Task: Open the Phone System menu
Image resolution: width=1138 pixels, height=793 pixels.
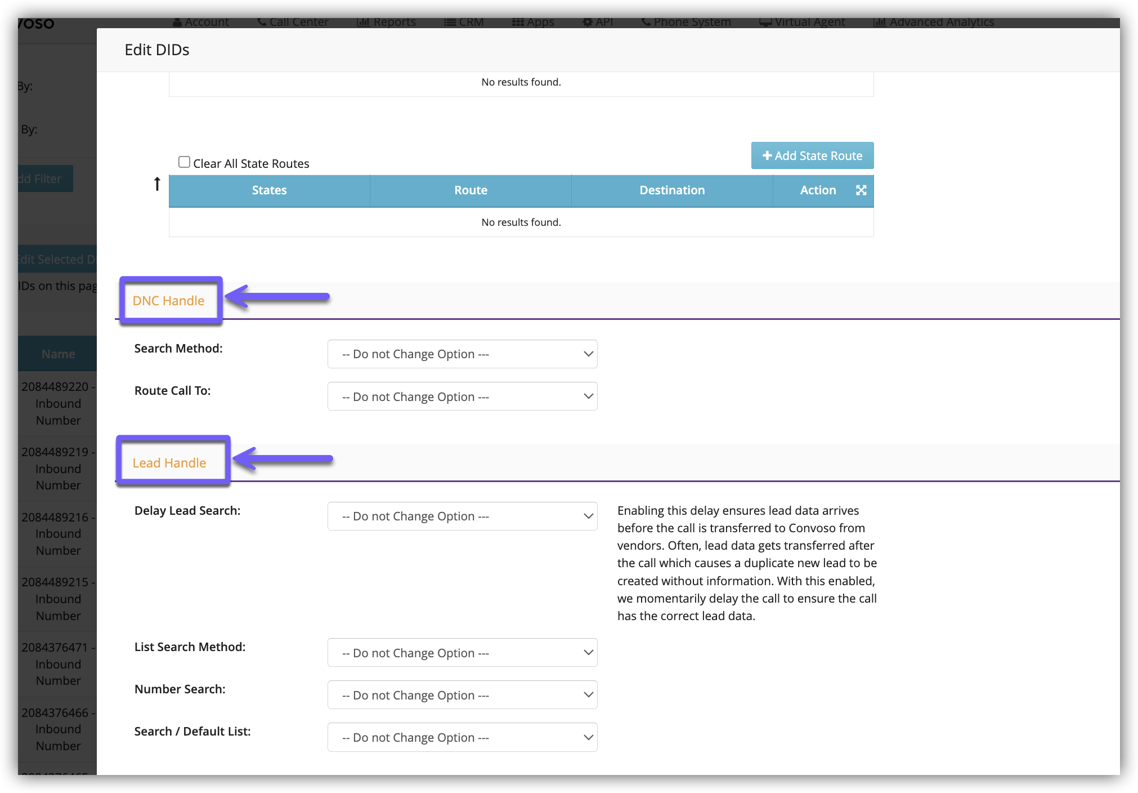Action: coord(687,23)
